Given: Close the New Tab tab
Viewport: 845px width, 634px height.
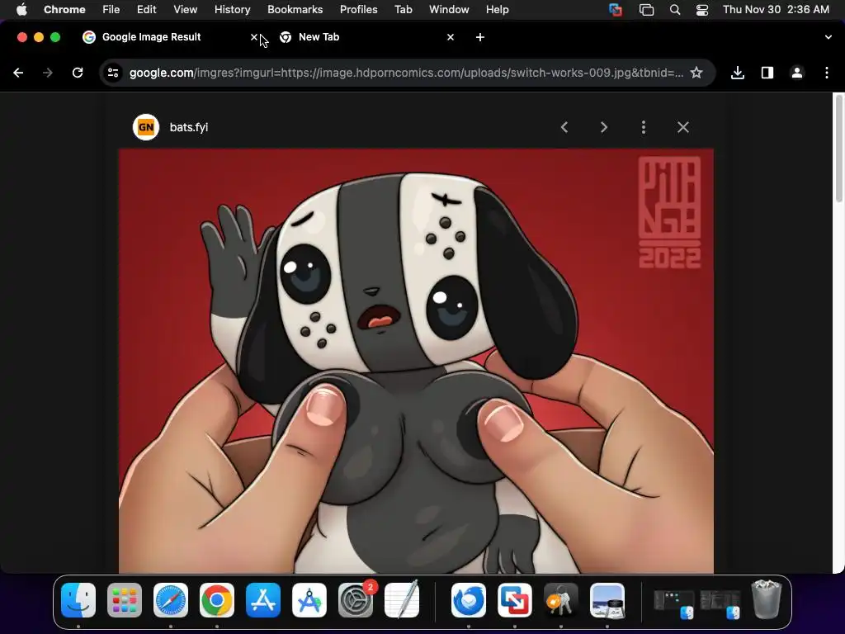Looking at the screenshot, I should [451, 37].
